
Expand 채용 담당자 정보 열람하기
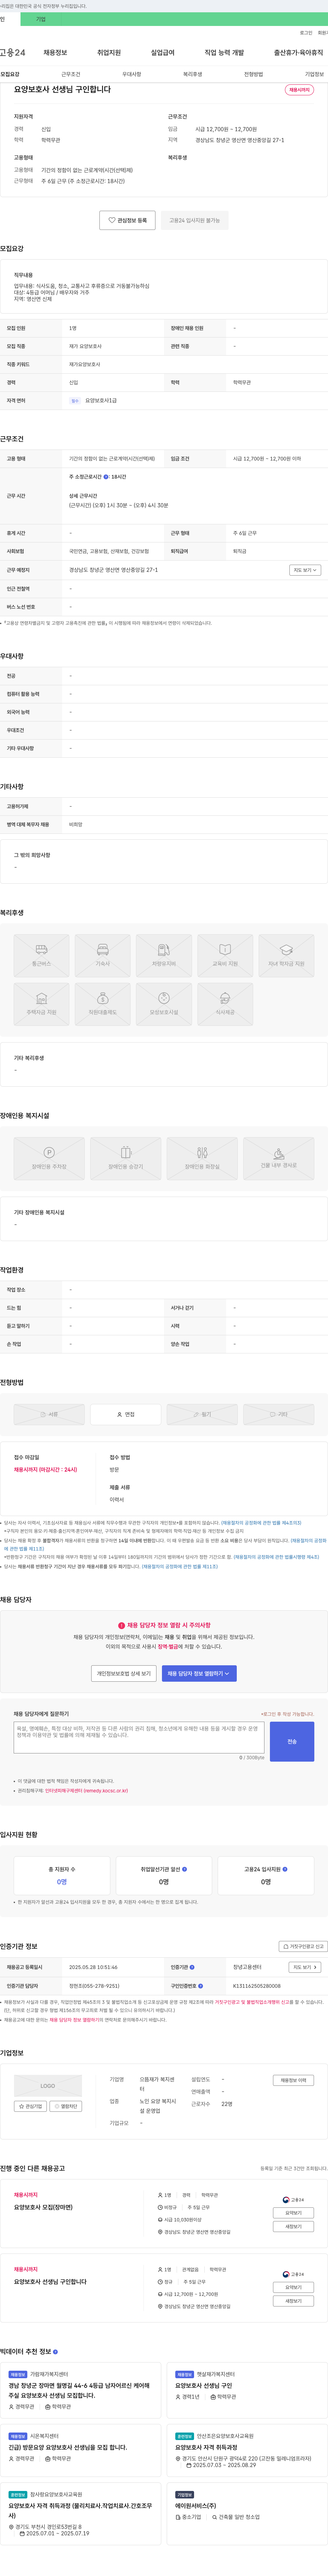[x=199, y=1673]
